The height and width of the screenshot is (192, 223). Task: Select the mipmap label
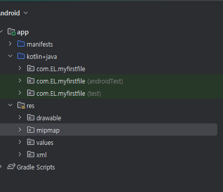[48, 131]
